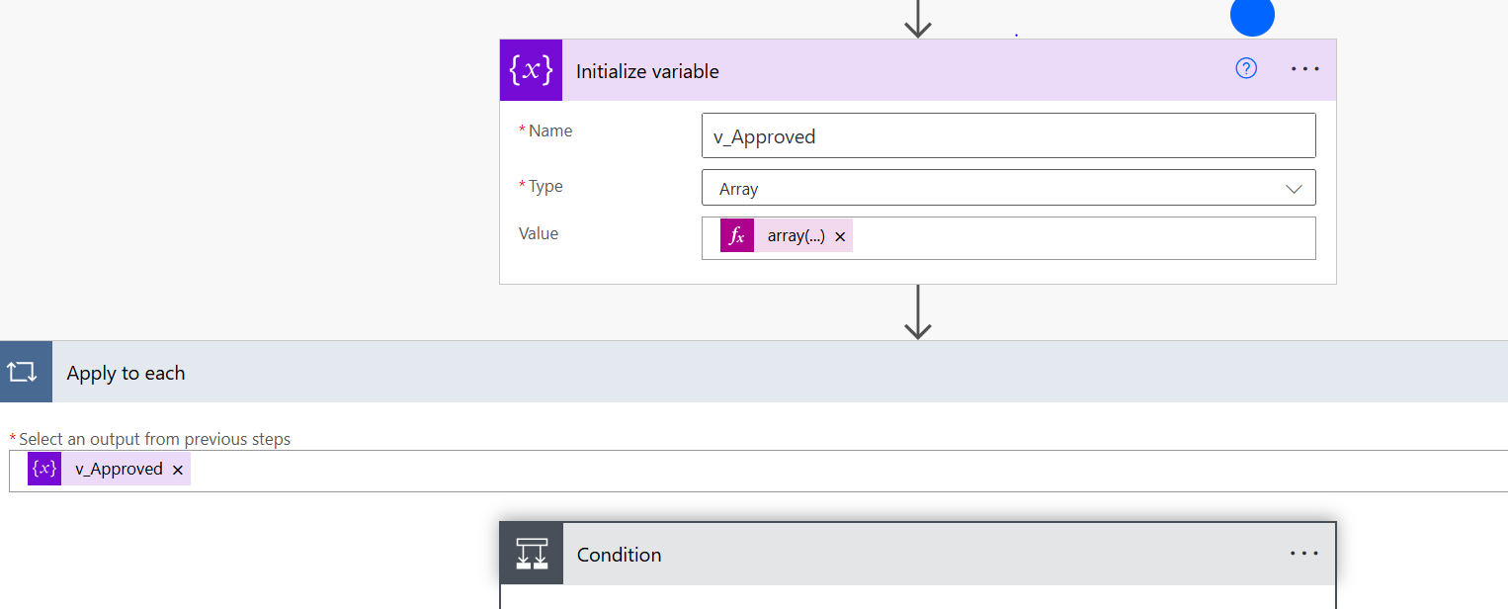This screenshot has width=1508, height=609.
Task: Click the Initialize variable title bar
Action: (889, 70)
